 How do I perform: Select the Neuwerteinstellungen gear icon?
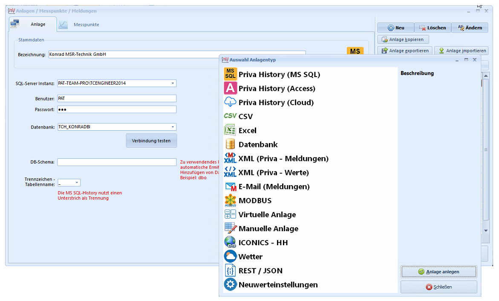coord(230,284)
